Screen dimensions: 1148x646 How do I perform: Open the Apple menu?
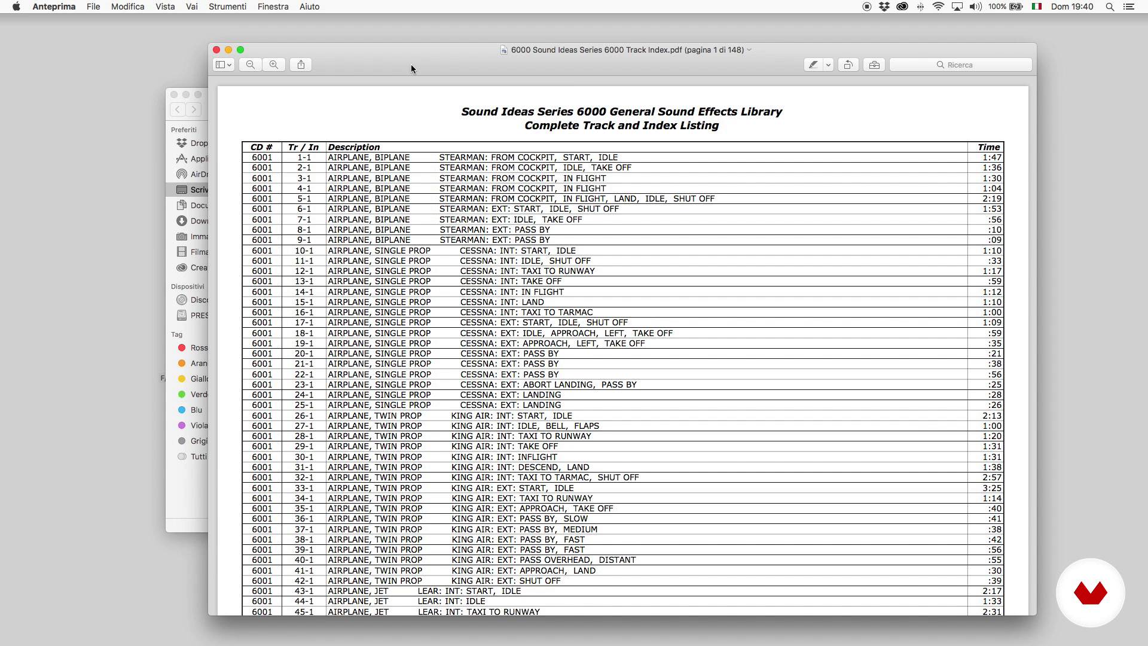pos(16,7)
